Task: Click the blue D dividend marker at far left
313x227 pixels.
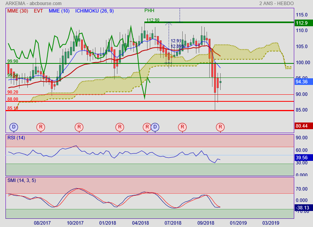Action: (x=14, y=127)
